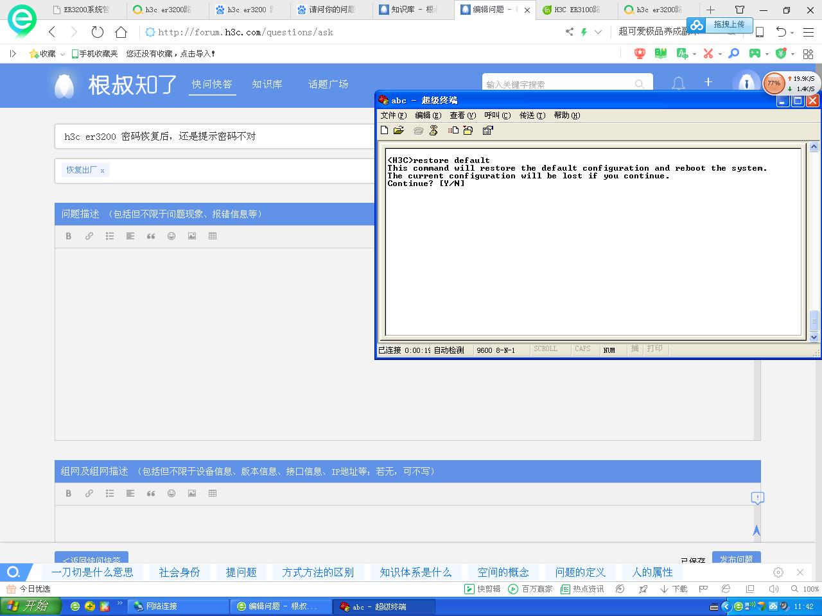Click the Open file icon in the HyperTerminal toolbar
Screen dimensions: 822x616
click(399, 130)
